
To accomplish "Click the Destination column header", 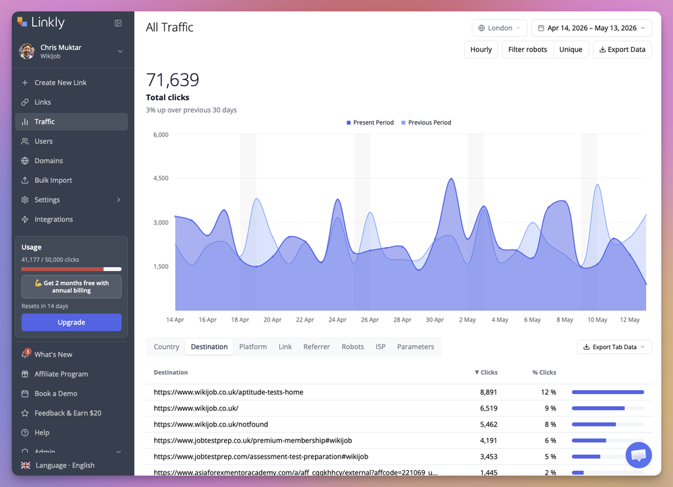I will click(x=171, y=373).
